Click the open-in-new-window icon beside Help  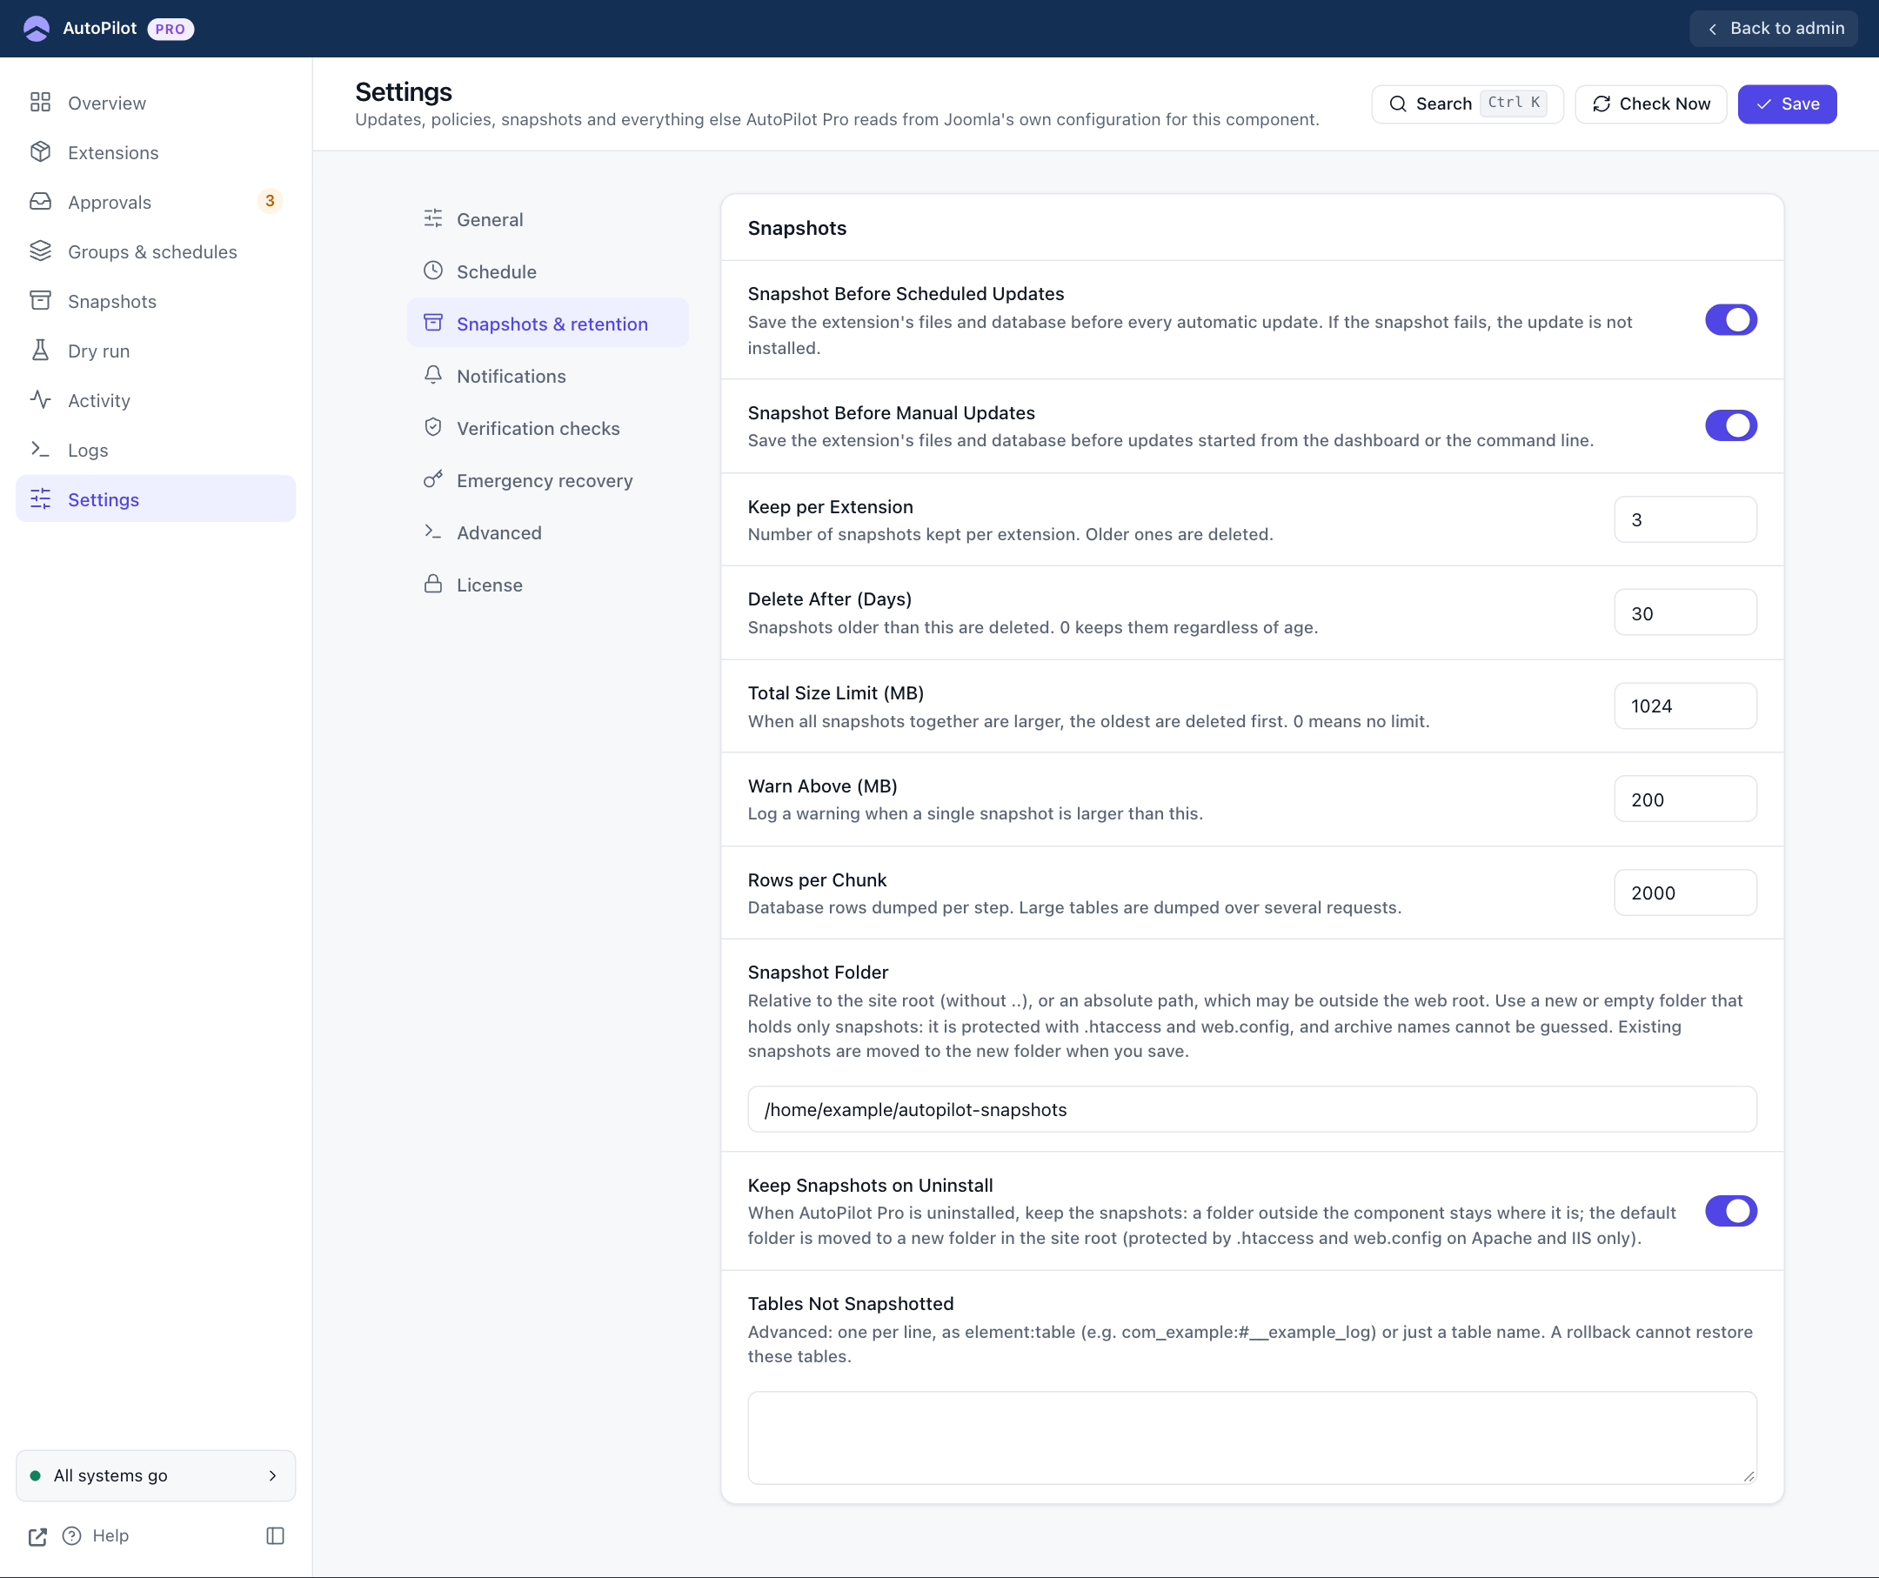(37, 1536)
